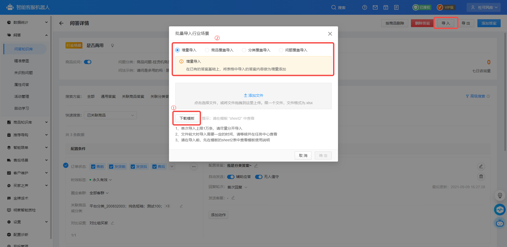Click the 添加文件 upload link

[x=253, y=95]
